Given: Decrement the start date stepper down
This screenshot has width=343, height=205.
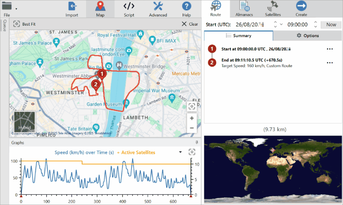Looking at the screenshot, I should point(275,26).
